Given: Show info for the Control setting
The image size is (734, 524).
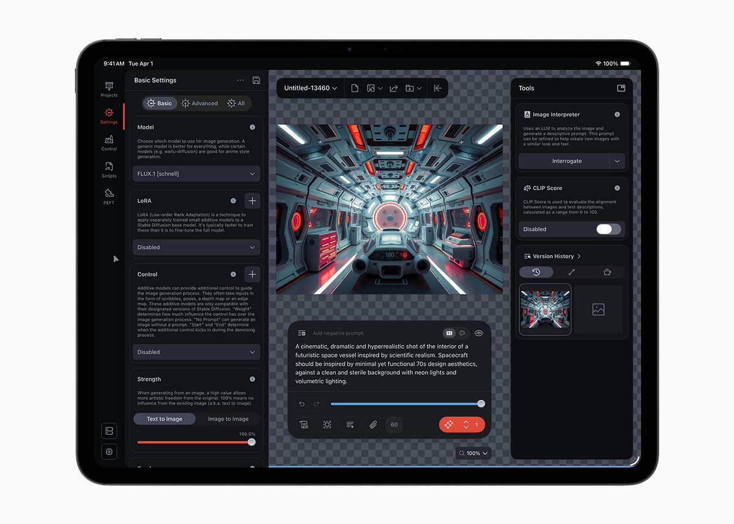Looking at the screenshot, I should click(233, 274).
